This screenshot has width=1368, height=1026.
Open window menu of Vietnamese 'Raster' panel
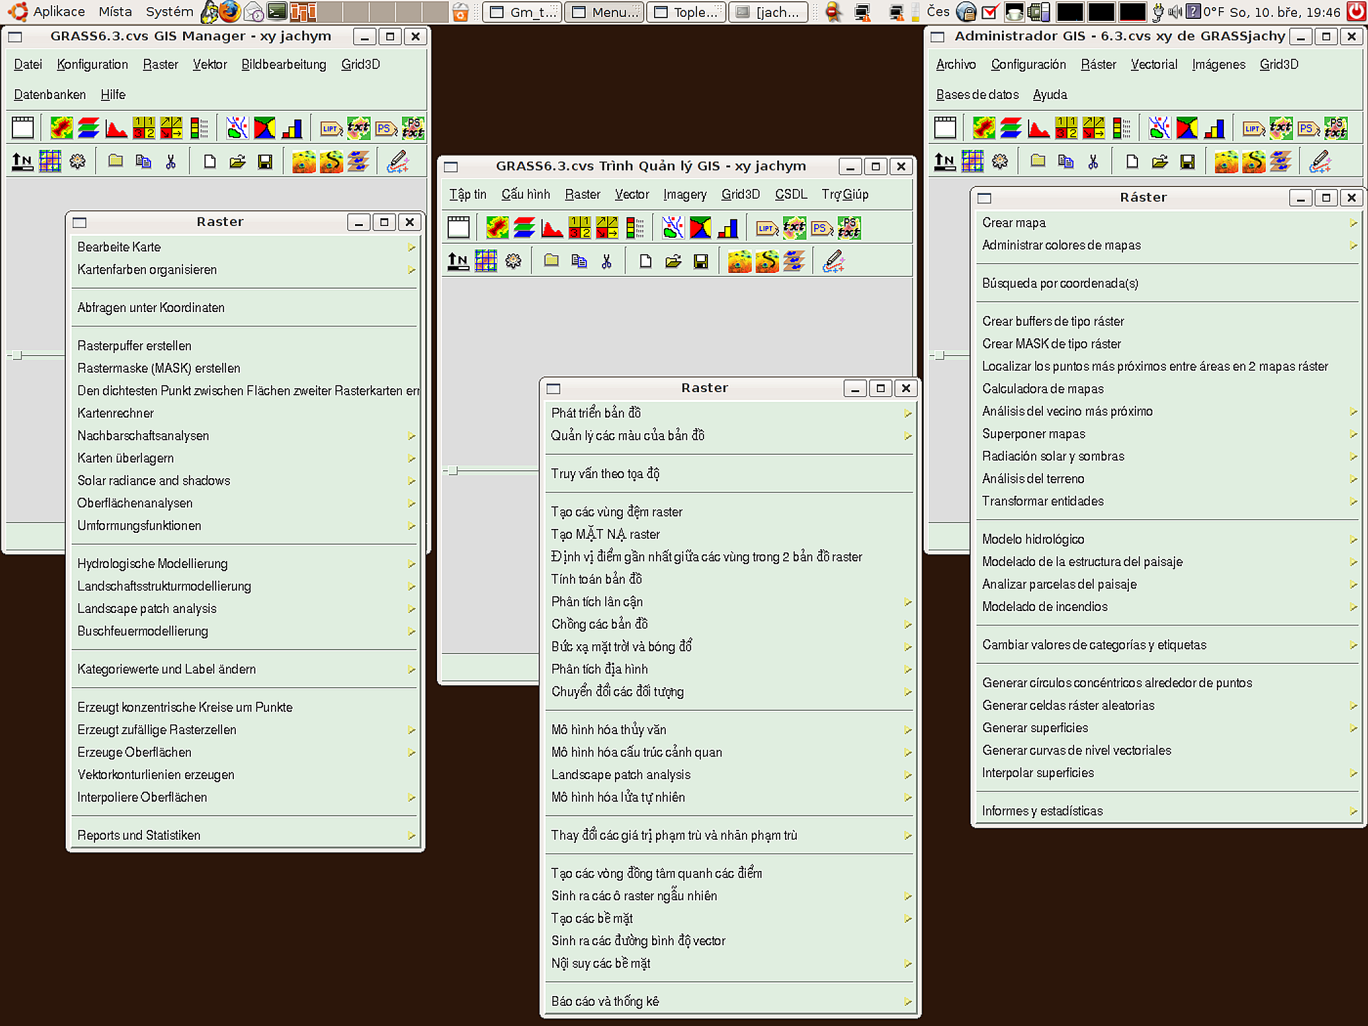coord(553,389)
